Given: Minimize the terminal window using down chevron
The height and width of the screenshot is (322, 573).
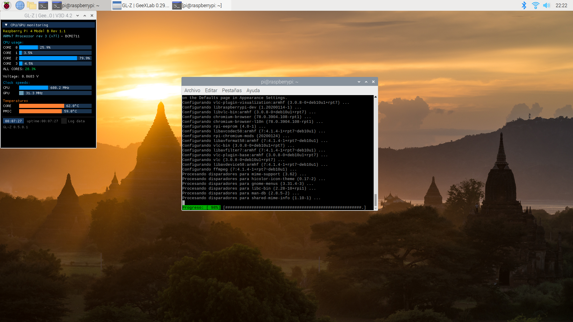Looking at the screenshot, I should (359, 82).
